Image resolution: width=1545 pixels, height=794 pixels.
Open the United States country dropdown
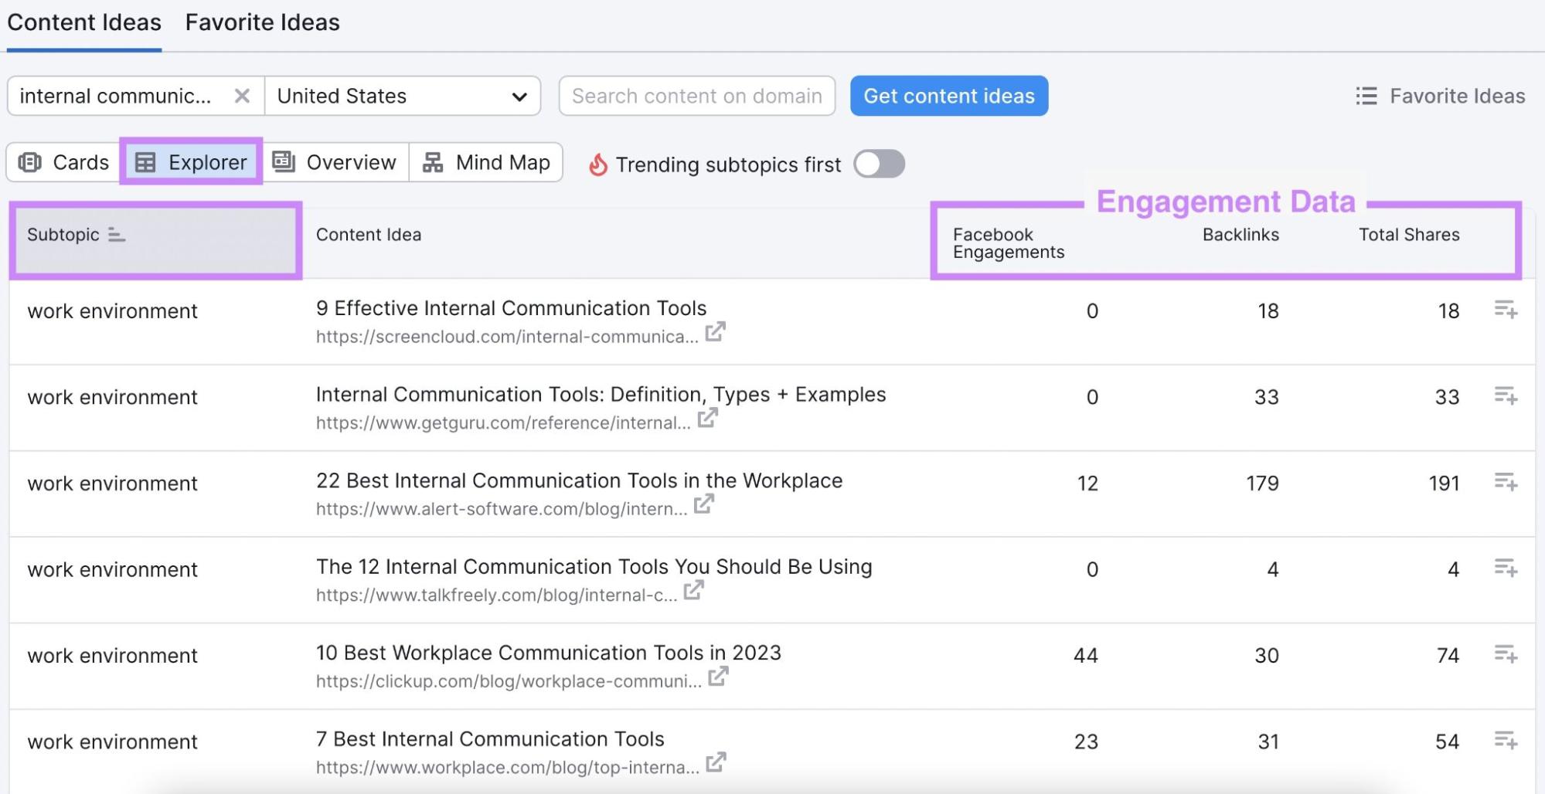point(403,96)
